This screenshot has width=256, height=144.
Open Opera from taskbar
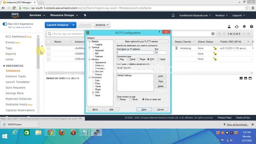(x=73, y=132)
